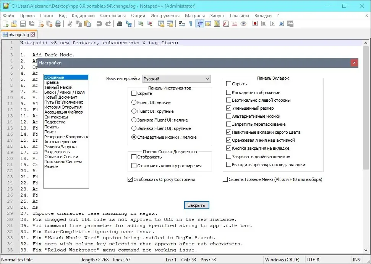The image size is (371, 264).
Task: Choose Автозавершение in the settings category list
Action: click(x=61, y=142)
